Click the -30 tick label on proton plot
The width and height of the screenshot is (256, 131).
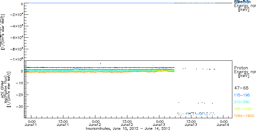19,107
